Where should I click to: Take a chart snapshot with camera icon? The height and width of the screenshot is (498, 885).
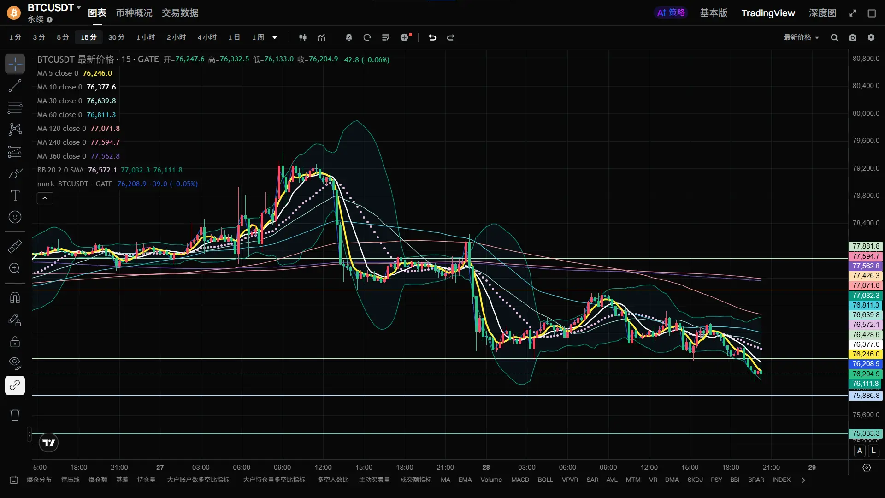pos(853,37)
